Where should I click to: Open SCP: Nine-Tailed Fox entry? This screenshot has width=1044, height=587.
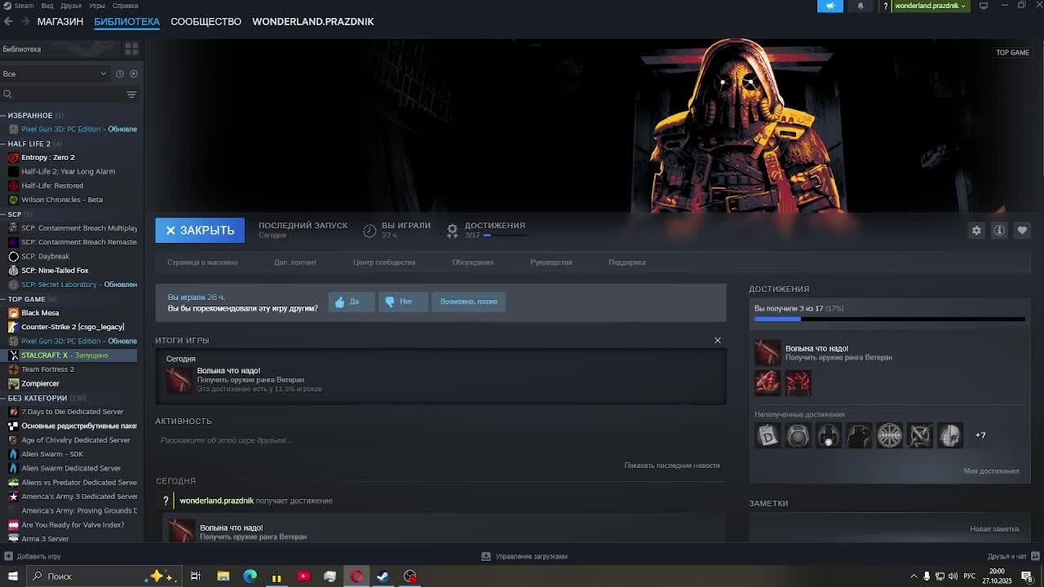[55, 271]
